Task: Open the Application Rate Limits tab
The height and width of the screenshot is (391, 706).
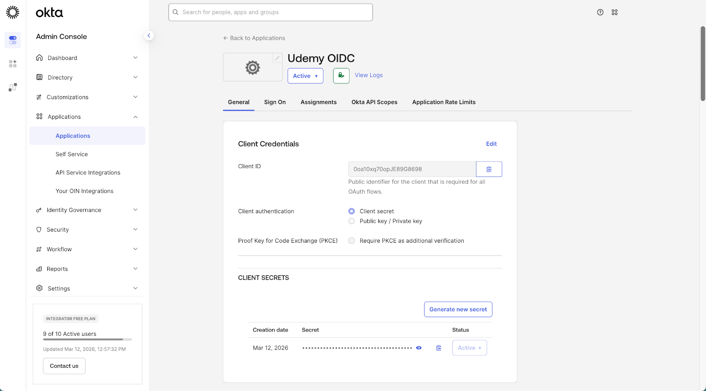Action: coord(444,102)
